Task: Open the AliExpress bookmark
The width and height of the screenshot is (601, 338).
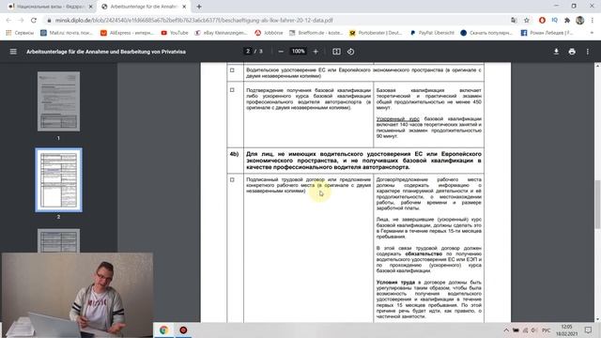Action: pos(128,33)
